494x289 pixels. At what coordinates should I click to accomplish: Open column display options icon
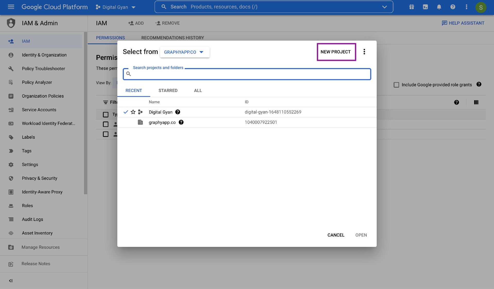coord(476,102)
